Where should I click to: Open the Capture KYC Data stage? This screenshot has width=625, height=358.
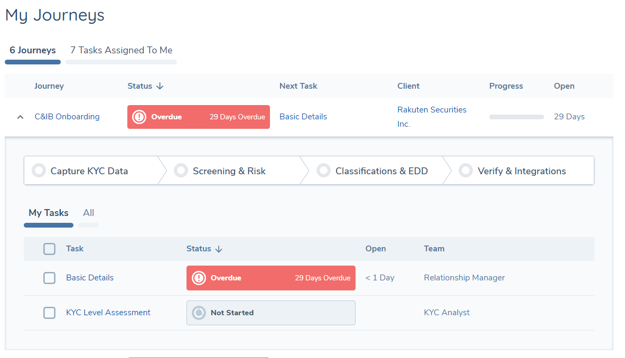click(89, 171)
